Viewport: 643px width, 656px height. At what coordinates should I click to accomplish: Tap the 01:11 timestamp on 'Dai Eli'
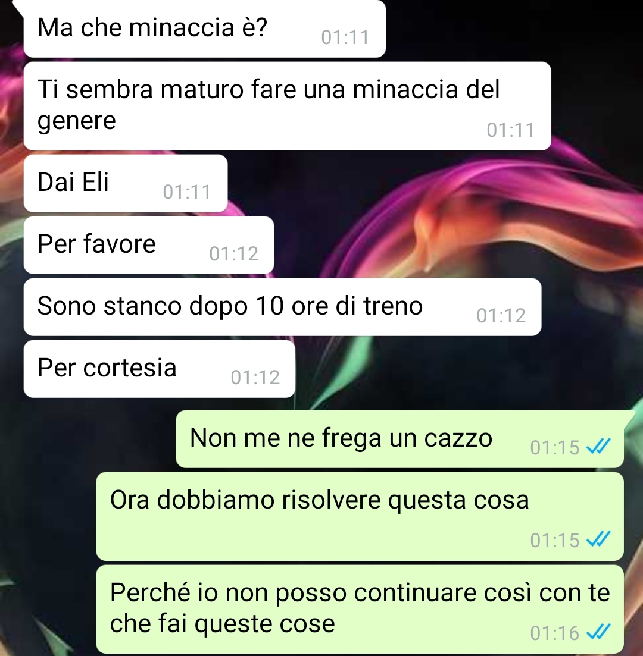pyautogui.click(x=187, y=193)
